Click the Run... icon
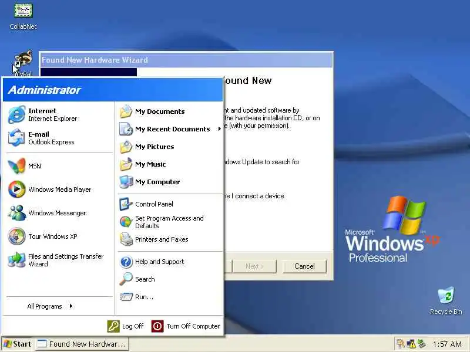Image resolution: width=470 pixels, height=352 pixels. [126, 297]
